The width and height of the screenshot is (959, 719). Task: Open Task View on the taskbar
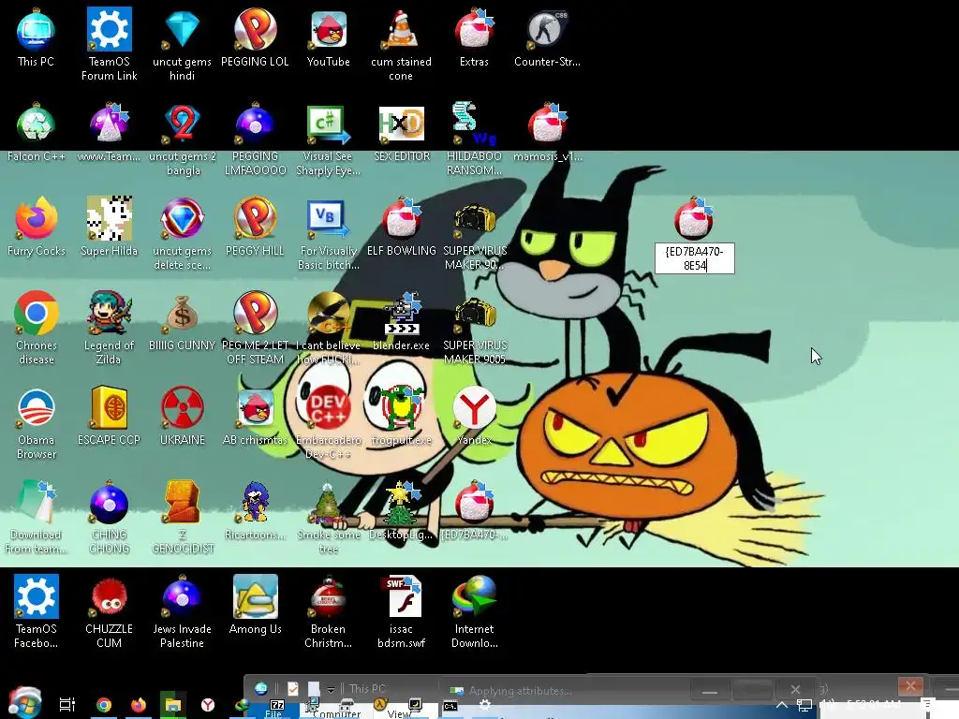pos(66,704)
